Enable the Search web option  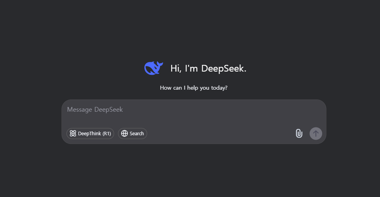tap(132, 134)
